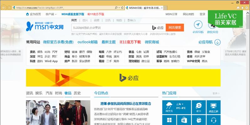
Task: Select the 图片 search tab
Action: 85,20
